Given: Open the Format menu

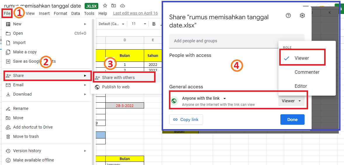Looking at the screenshot, I should [x=60, y=13].
